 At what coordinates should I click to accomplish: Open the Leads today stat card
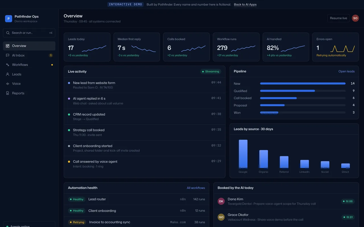click(87, 47)
